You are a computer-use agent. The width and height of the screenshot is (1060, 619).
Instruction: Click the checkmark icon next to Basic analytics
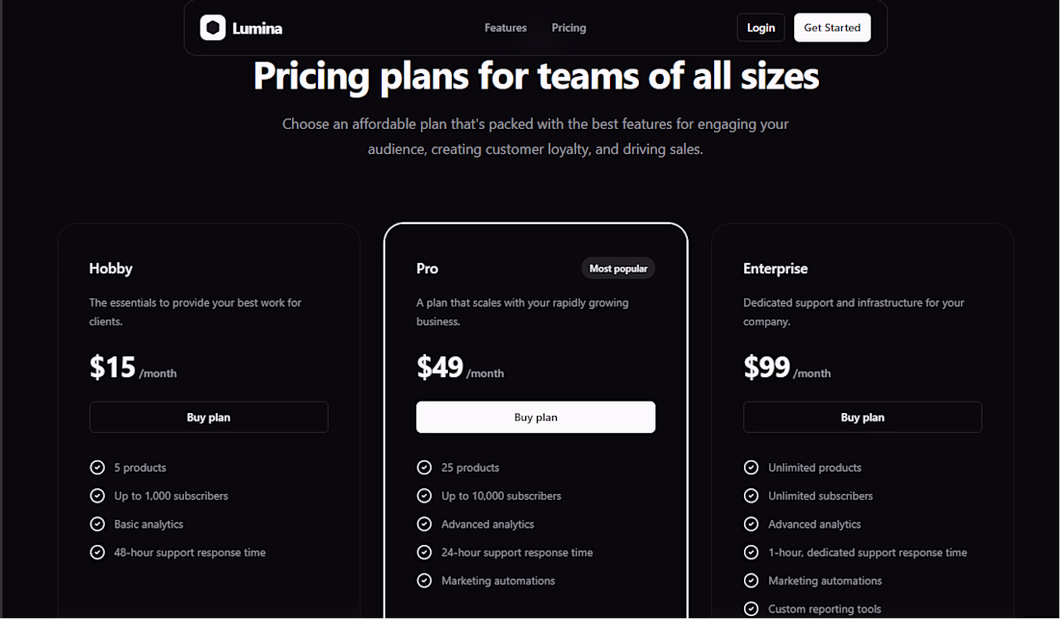point(97,524)
